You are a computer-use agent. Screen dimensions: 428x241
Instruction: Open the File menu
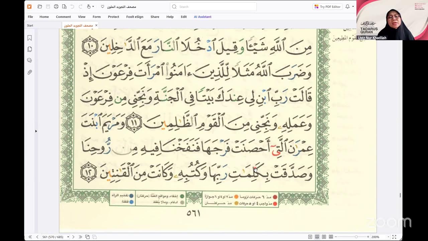click(30, 17)
